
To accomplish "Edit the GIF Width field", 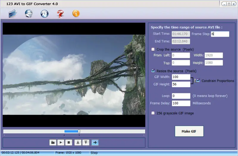I will 181,77.
